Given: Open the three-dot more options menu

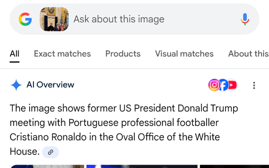Looking at the screenshot, I should coord(254,85).
